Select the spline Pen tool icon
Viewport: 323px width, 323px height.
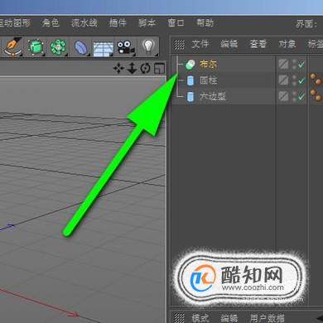(x=13, y=47)
